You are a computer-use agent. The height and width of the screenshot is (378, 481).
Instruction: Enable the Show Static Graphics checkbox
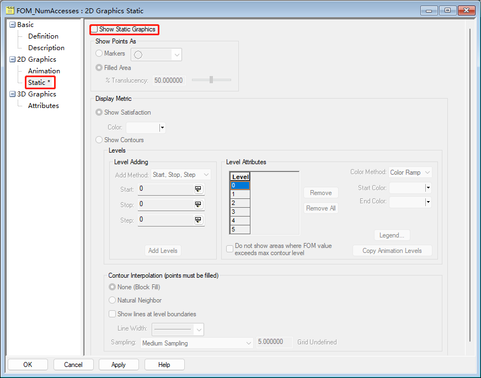coord(95,29)
